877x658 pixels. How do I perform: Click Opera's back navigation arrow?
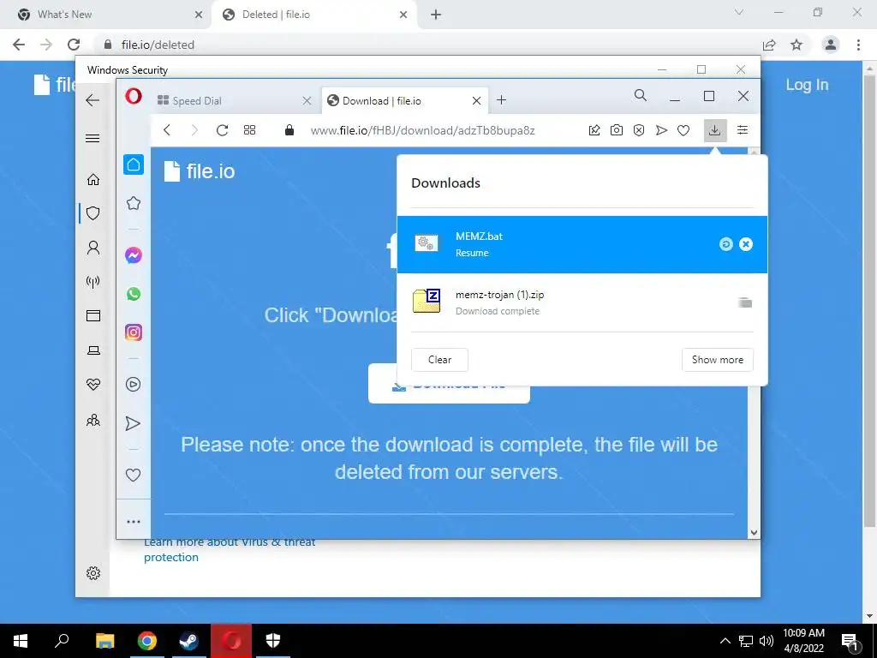tap(167, 130)
